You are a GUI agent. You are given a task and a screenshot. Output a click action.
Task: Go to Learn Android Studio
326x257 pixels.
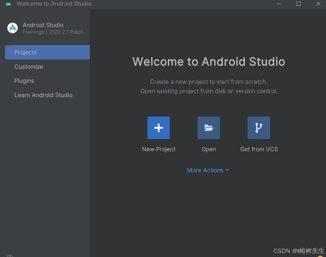(x=43, y=95)
